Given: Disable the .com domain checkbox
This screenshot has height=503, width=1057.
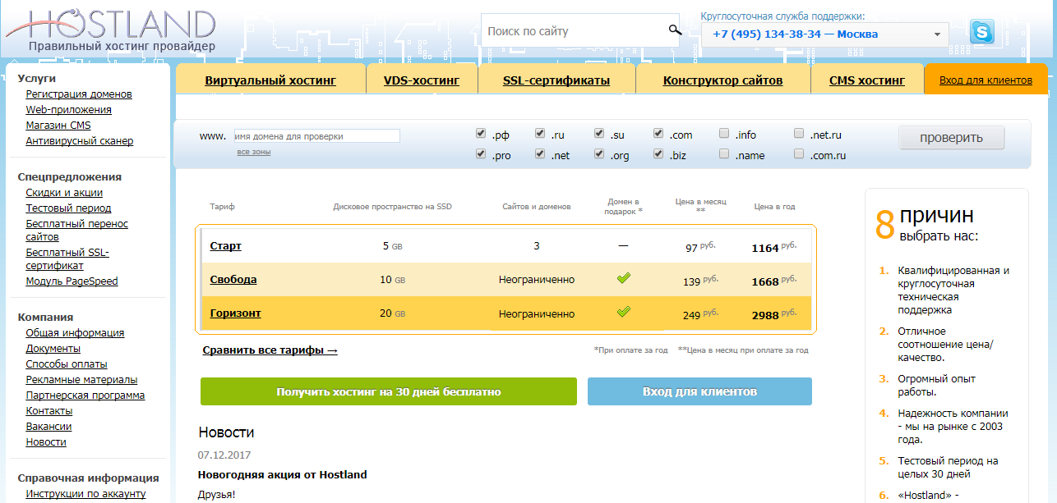Looking at the screenshot, I should pyautogui.click(x=658, y=132).
